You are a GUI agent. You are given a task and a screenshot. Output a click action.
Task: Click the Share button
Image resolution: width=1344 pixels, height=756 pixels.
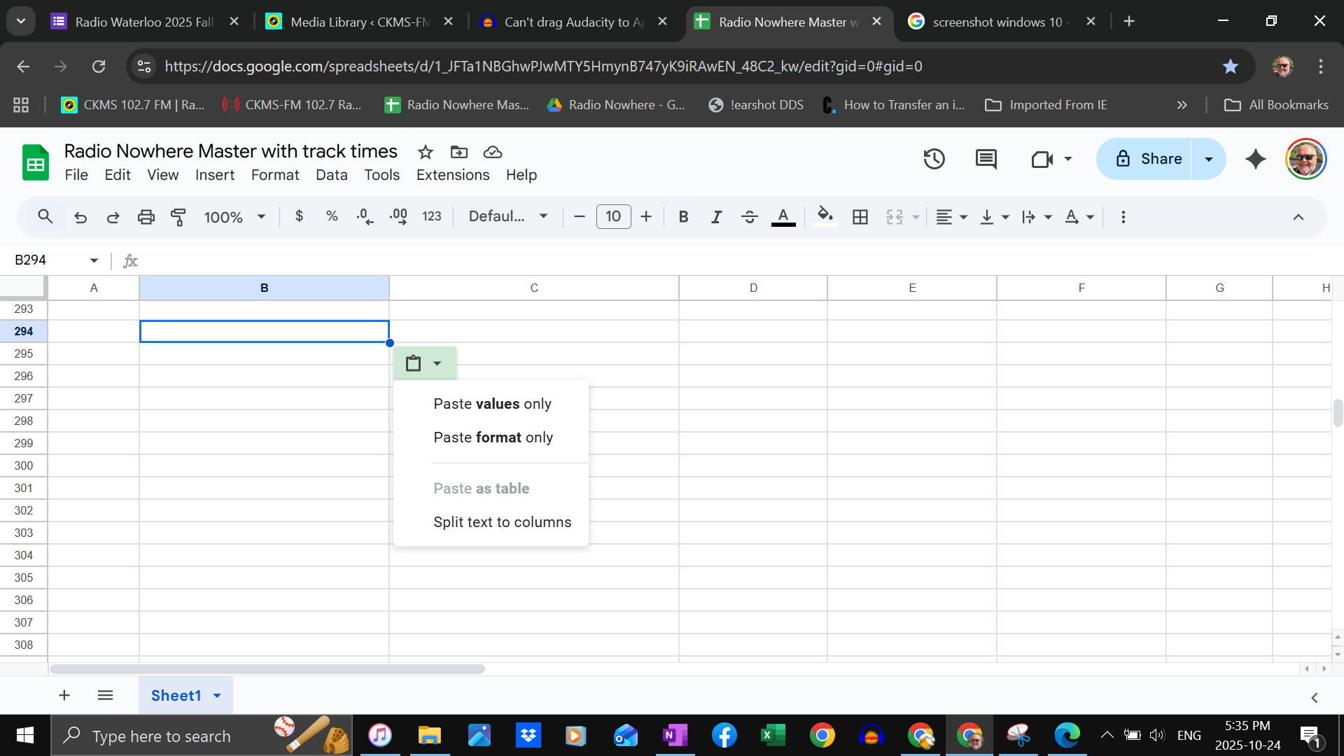1148,159
